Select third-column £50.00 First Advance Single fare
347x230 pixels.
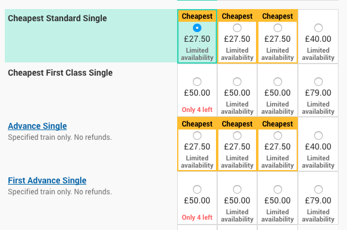(277, 189)
